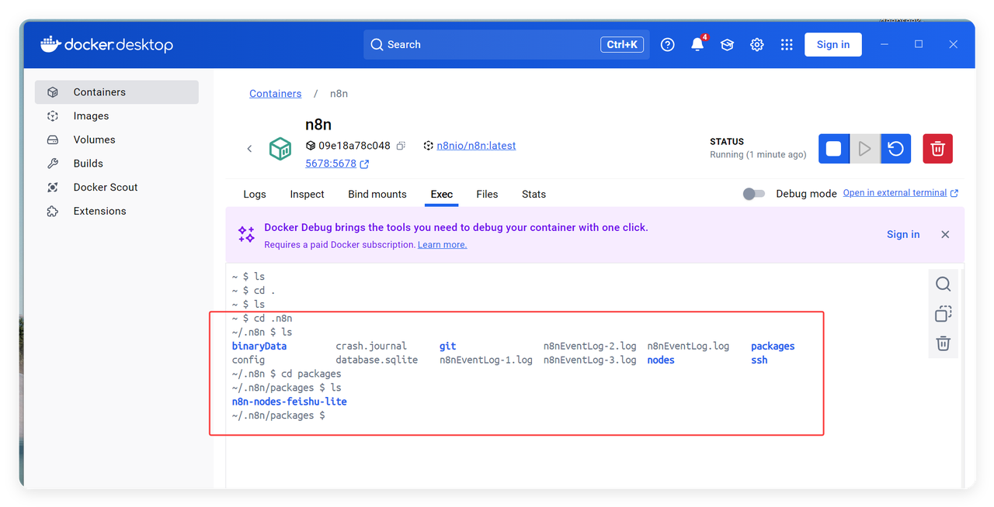994x507 pixels.
Task: Click crash.journal in terminal listing
Action: (371, 347)
